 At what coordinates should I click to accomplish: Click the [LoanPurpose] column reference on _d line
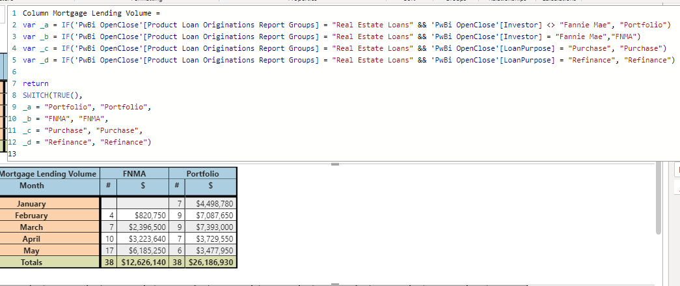pos(527,61)
